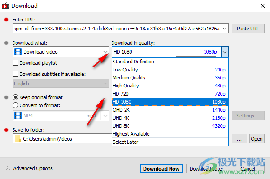270x179 pixels.
Task: Click the browse folder ellipsis button
Action: tap(239, 139)
